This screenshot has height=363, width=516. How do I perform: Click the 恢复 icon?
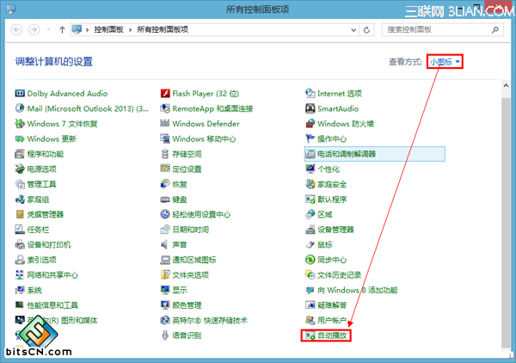tap(165, 184)
